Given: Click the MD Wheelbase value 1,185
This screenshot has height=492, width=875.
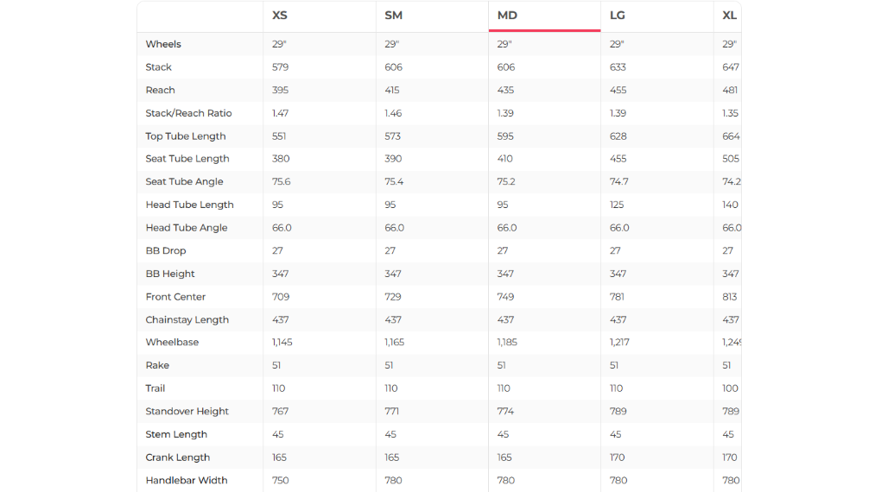Looking at the screenshot, I should (x=509, y=343).
